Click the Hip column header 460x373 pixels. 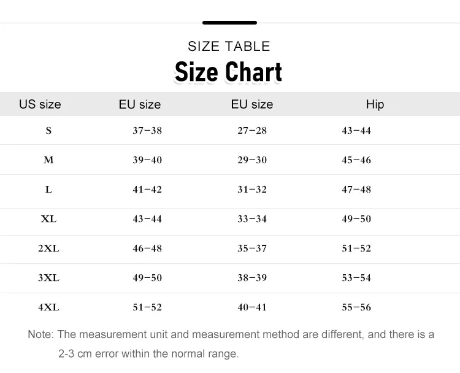(x=375, y=104)
